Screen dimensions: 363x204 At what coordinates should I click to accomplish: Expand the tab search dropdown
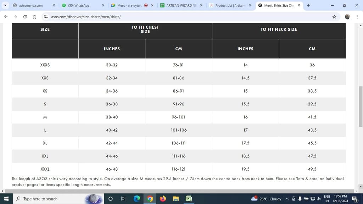click(x=5, y=5)
